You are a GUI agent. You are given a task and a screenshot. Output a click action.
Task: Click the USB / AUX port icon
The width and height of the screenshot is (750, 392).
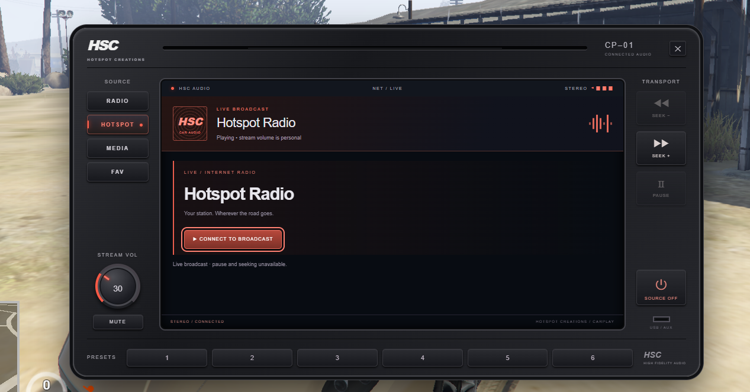pyautogui.click(x=661, y=319)
